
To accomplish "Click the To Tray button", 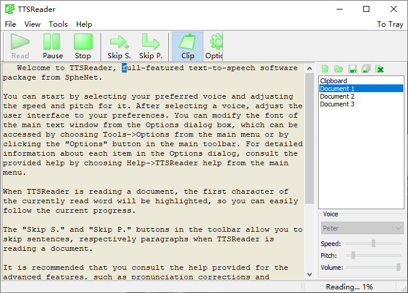I will pos(390,24).
